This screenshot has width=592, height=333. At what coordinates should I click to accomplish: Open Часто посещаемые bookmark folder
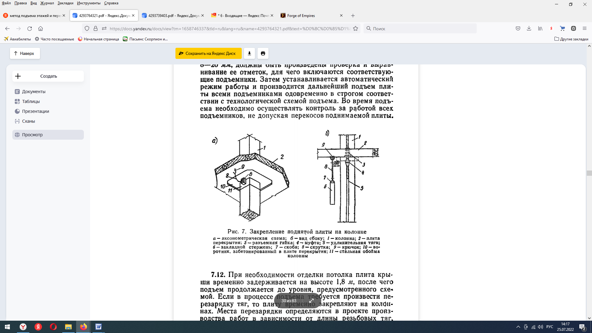pos(54,39)
